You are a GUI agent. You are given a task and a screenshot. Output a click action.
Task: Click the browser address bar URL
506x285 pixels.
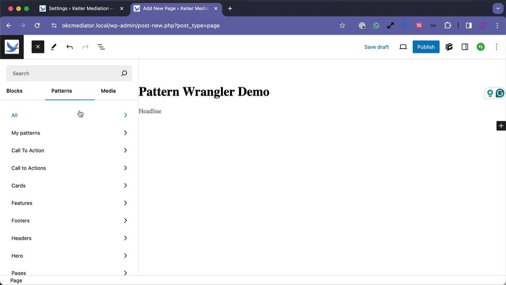[x=141, y=25]
